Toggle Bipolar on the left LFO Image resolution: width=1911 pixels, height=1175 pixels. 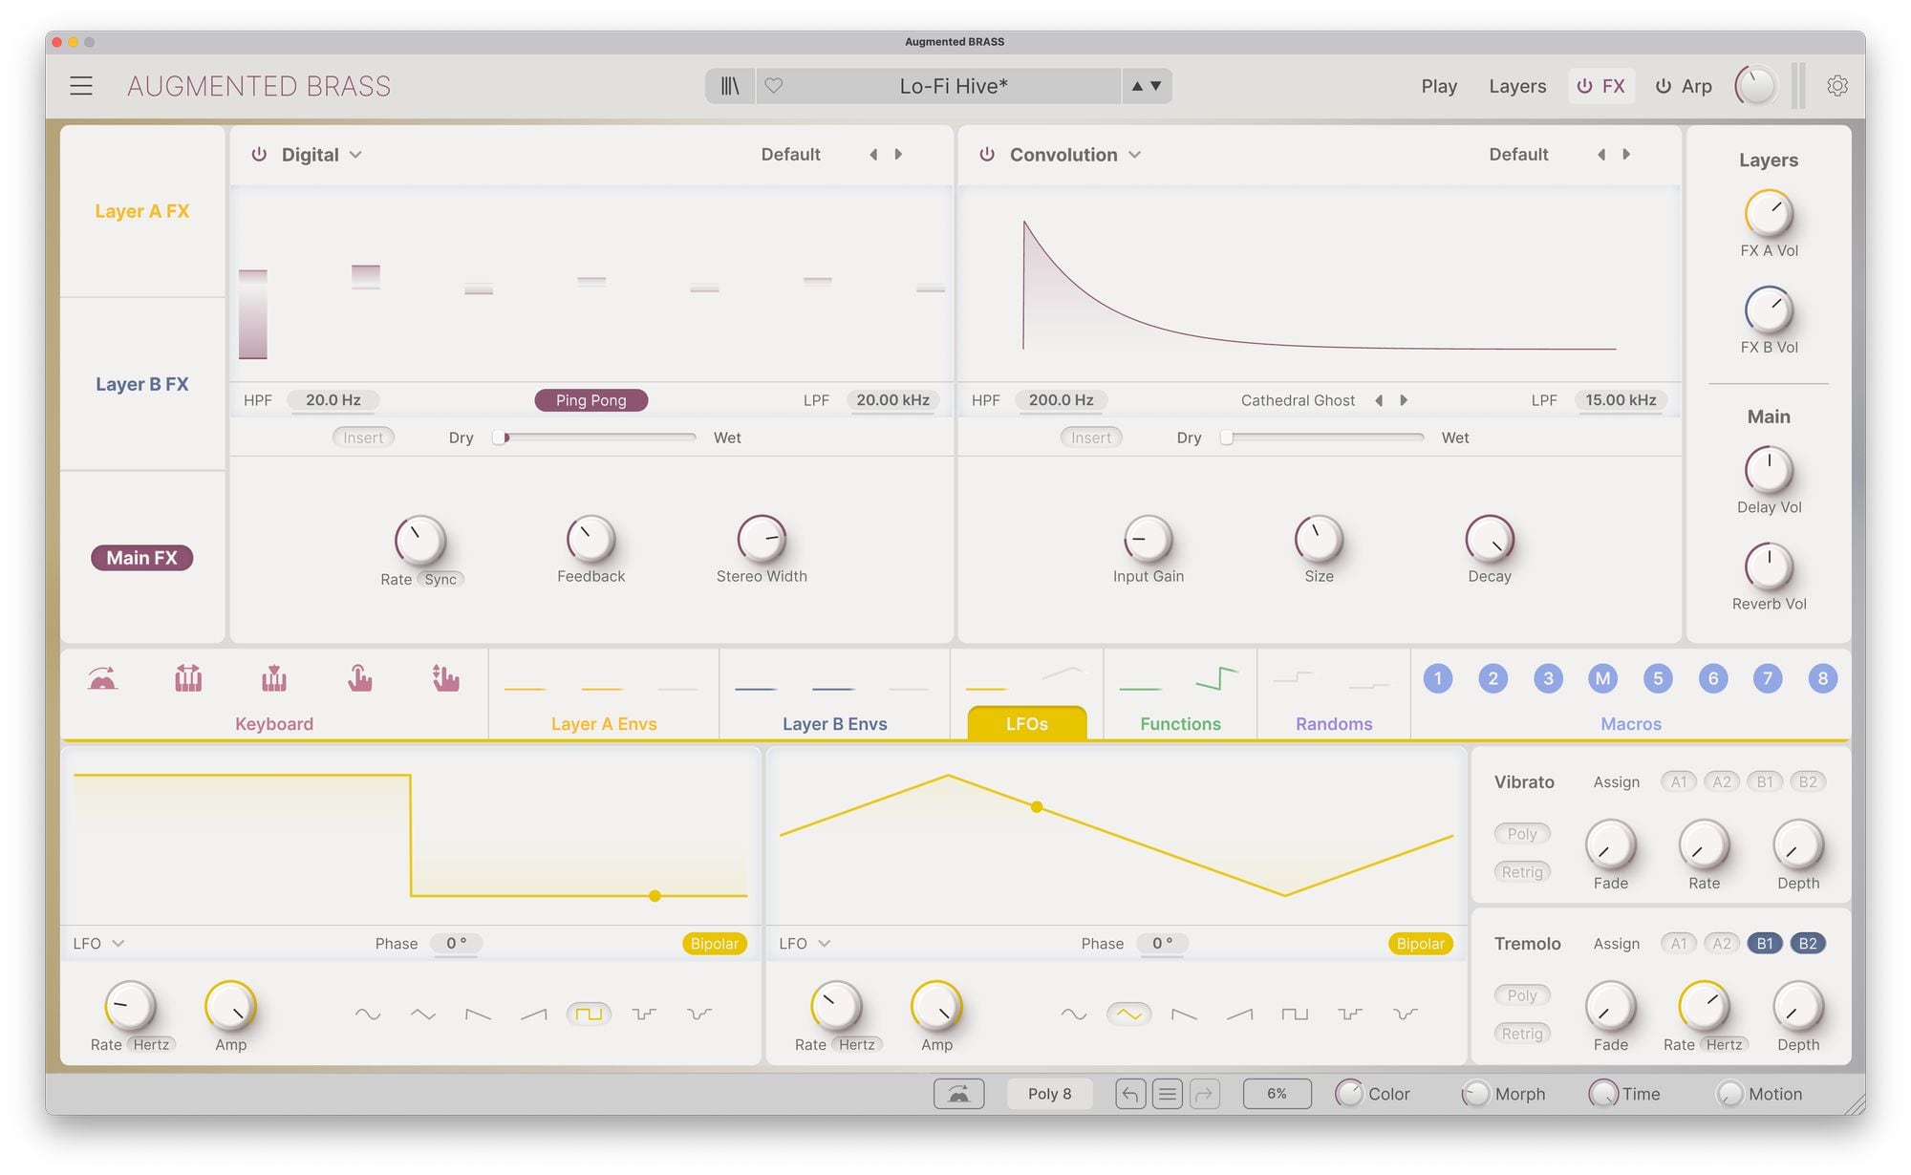coord(715,944)
